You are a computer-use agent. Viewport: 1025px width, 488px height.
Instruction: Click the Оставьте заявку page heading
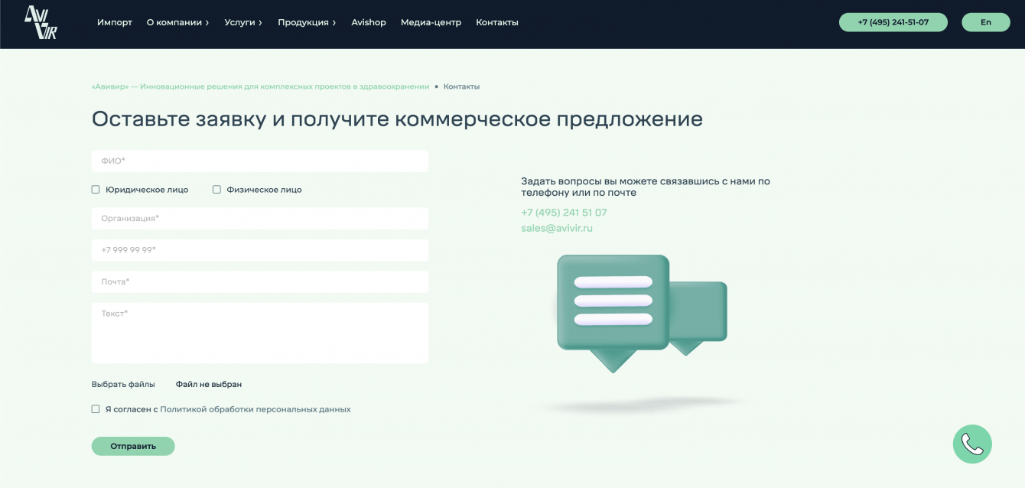[397, 119]
